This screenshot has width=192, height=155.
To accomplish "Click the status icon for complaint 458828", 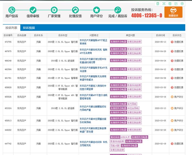I will (172, 87).
